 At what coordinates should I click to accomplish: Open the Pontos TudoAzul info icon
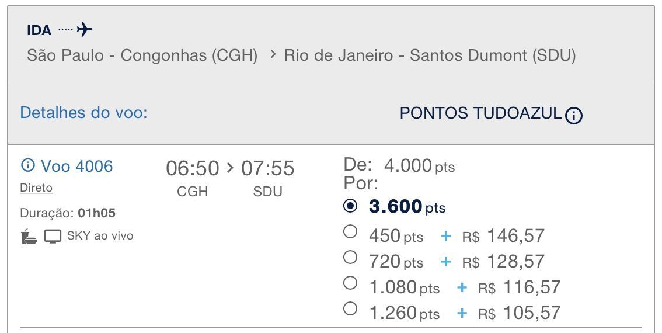(x=574, y=115)
